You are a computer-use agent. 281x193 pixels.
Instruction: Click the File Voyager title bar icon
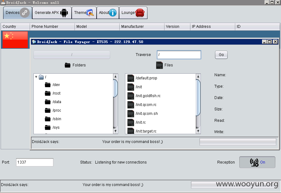point(34,42)
